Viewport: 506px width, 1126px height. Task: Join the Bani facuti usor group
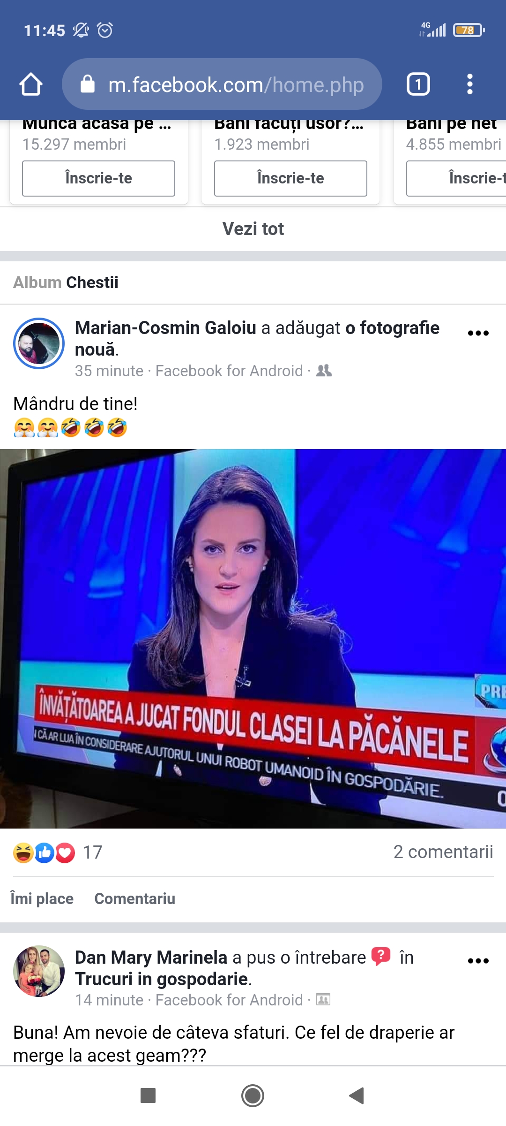(290, 178)
